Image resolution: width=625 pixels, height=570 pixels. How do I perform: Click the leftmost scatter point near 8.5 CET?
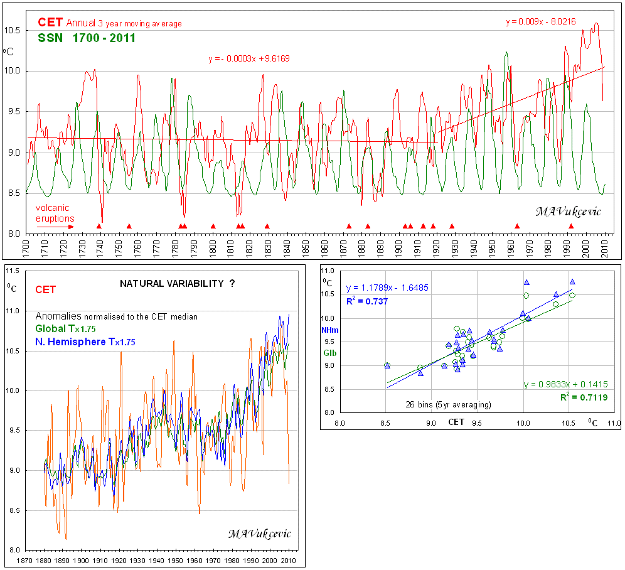(x=387, y=365)
